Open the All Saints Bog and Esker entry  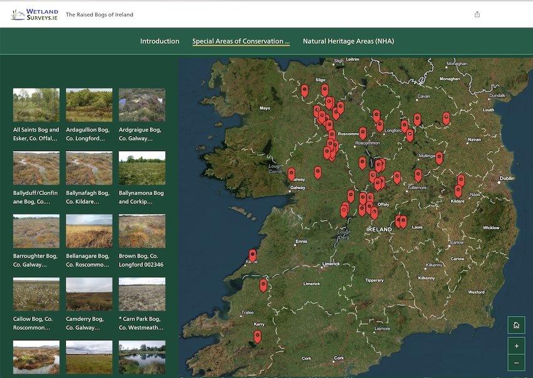click(x=36, y=104)
